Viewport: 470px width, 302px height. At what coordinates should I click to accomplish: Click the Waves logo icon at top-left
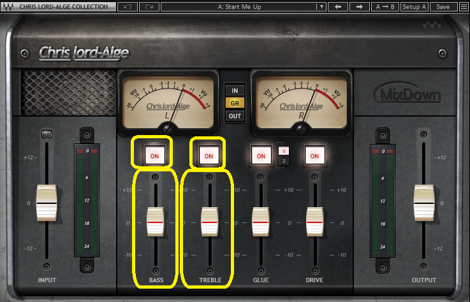[8, 7]
